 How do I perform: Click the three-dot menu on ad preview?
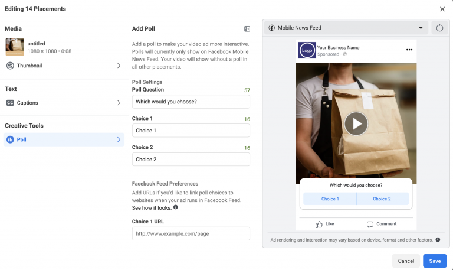[x=409, y=50]
